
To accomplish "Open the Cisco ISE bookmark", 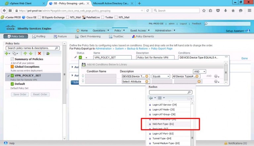I will 29,17.
